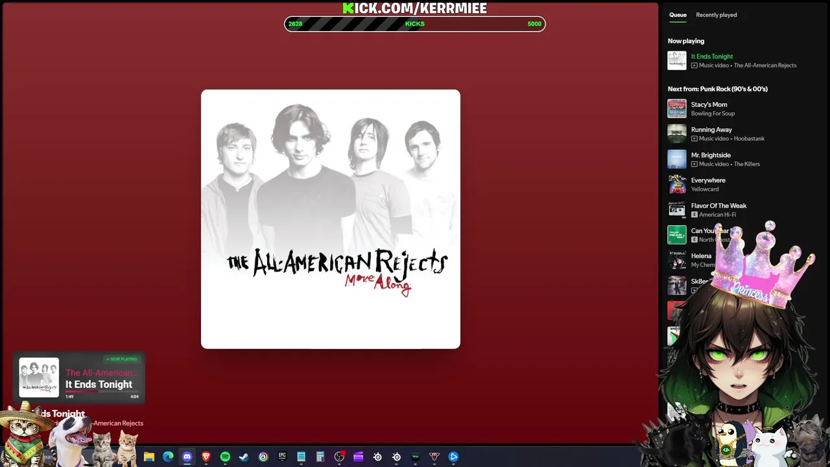This screenshot has height=467, width=830.
Task: Open the Notepad taskbar icon
Action: click(x=301, y=457)
